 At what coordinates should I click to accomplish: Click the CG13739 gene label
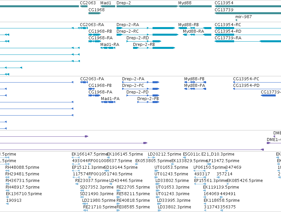point(224,10)
